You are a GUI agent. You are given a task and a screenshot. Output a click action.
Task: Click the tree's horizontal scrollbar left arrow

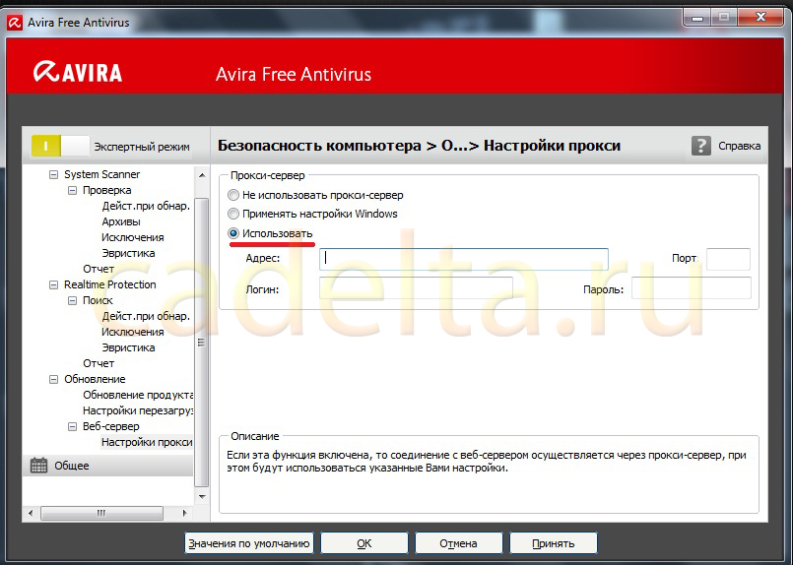[31, 513]
